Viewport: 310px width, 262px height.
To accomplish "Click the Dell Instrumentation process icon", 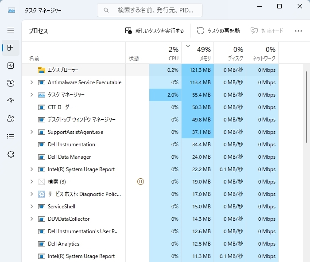I will (x=42, y=145).
